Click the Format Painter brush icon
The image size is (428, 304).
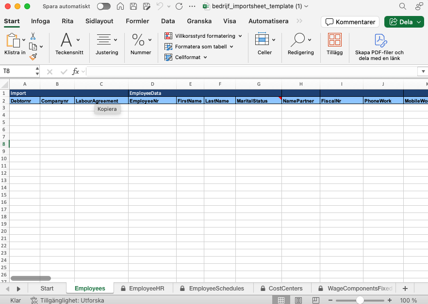[x=33, y=57]
